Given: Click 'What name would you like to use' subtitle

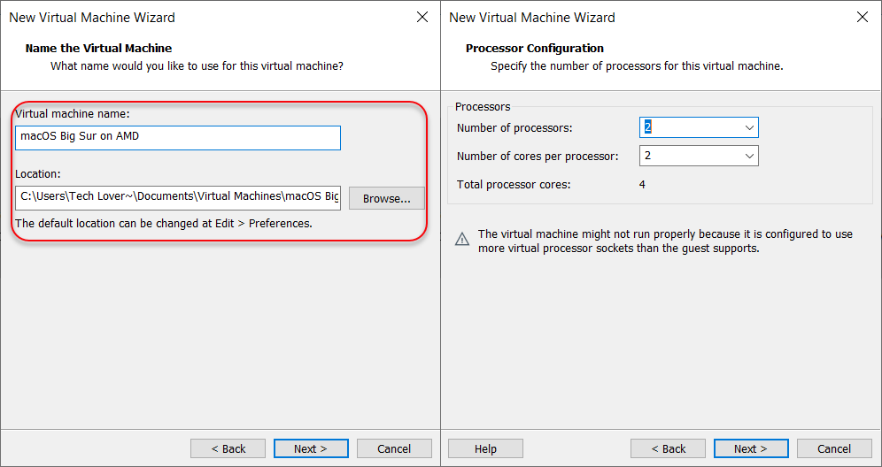Looking at the screenshot, I should tap(197, 66).
